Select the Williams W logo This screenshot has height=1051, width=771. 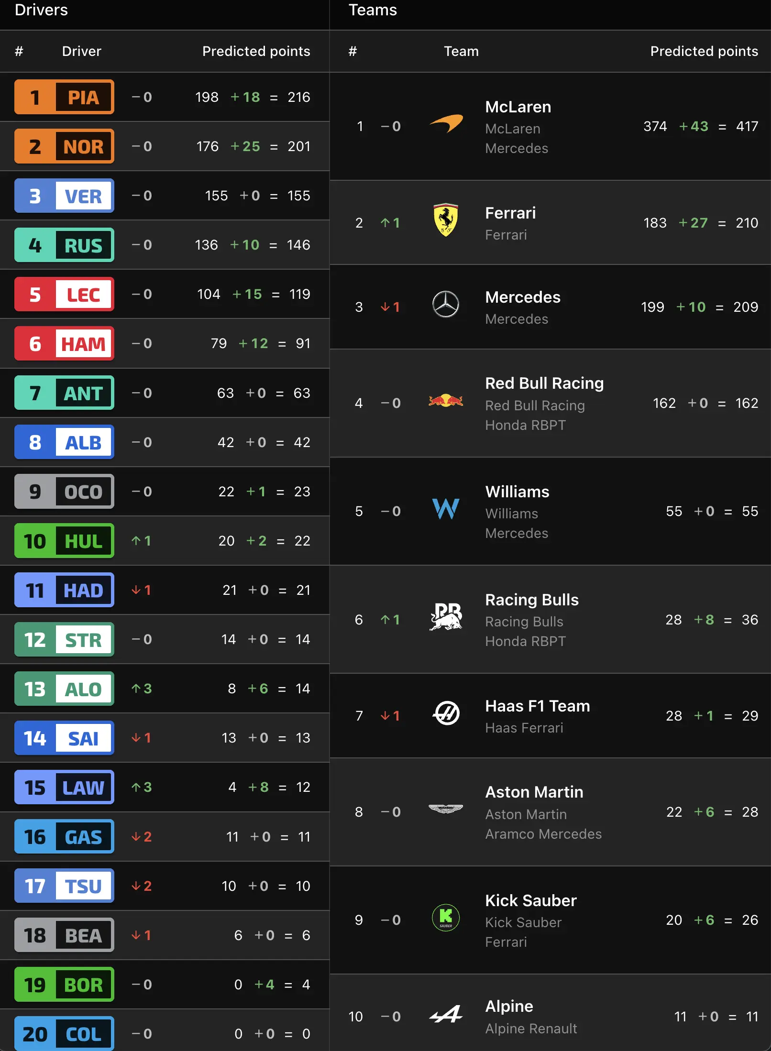(446, 509)
